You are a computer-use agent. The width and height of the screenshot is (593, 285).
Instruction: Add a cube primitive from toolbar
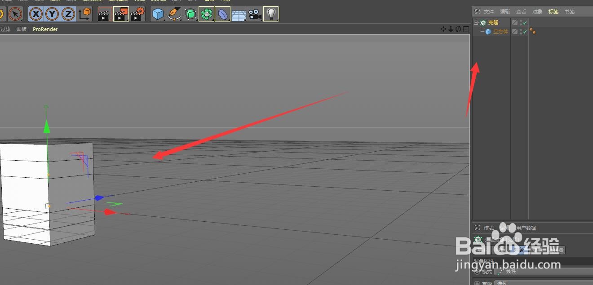158,14
